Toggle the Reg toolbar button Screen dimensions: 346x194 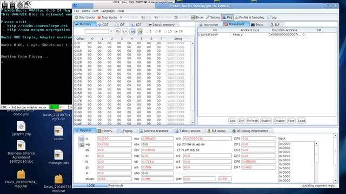(227, 17)
